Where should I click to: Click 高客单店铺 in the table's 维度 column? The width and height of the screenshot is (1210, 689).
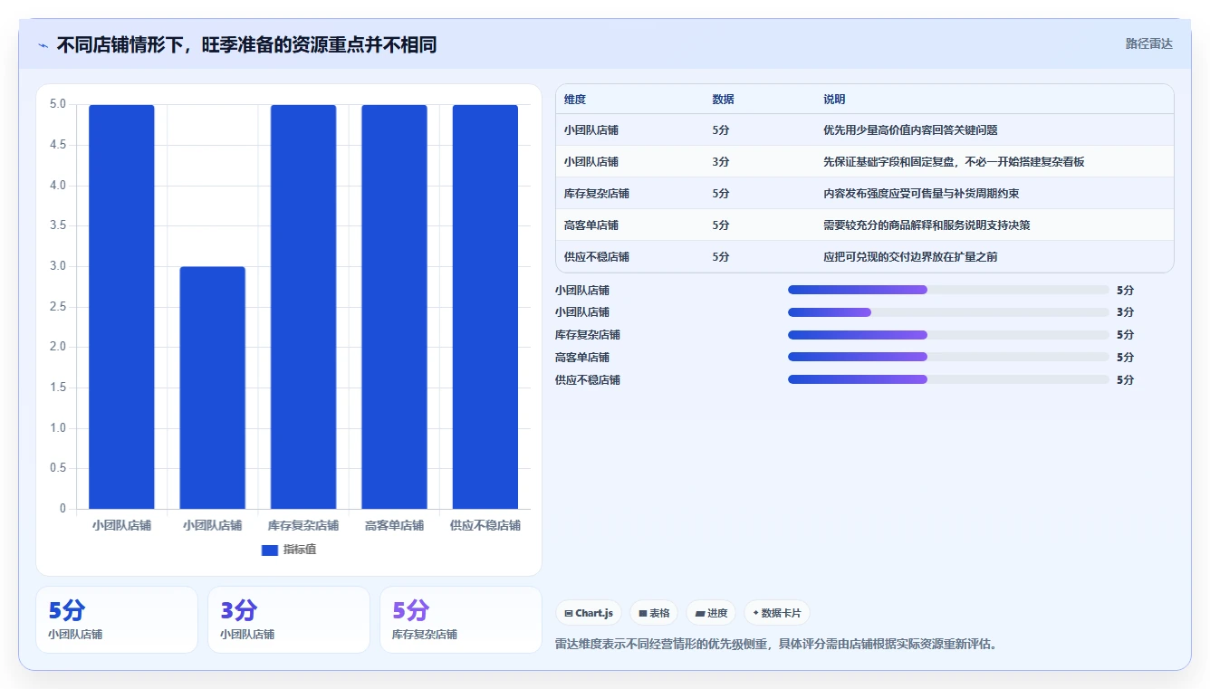pyautogui.click(x=591, y=225)
